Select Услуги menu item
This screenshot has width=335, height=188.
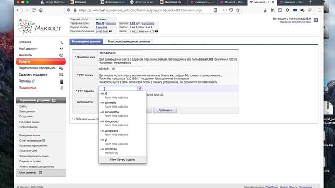(x=41, y=62)
